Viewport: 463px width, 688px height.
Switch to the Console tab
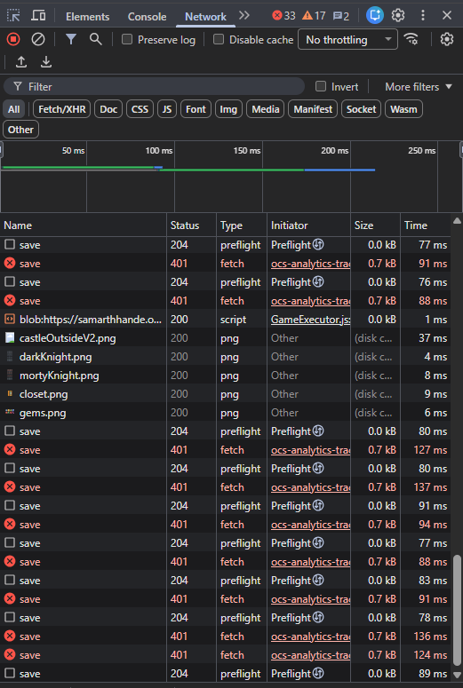(147, 17)
